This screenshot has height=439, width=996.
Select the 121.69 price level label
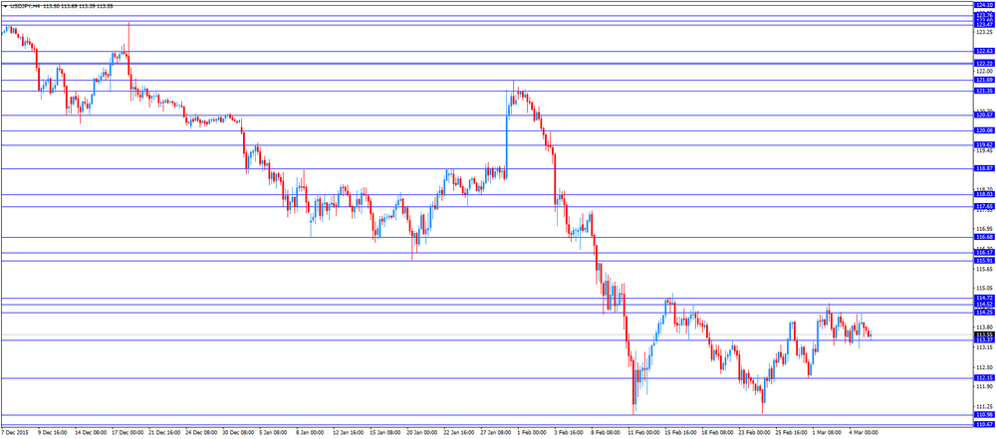tap(984, 80)
